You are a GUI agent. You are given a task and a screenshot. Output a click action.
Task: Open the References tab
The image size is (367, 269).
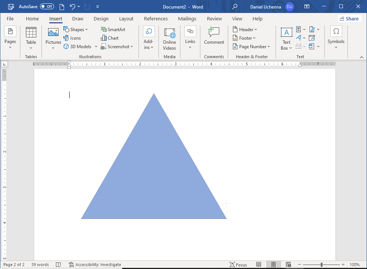point(156,19)
